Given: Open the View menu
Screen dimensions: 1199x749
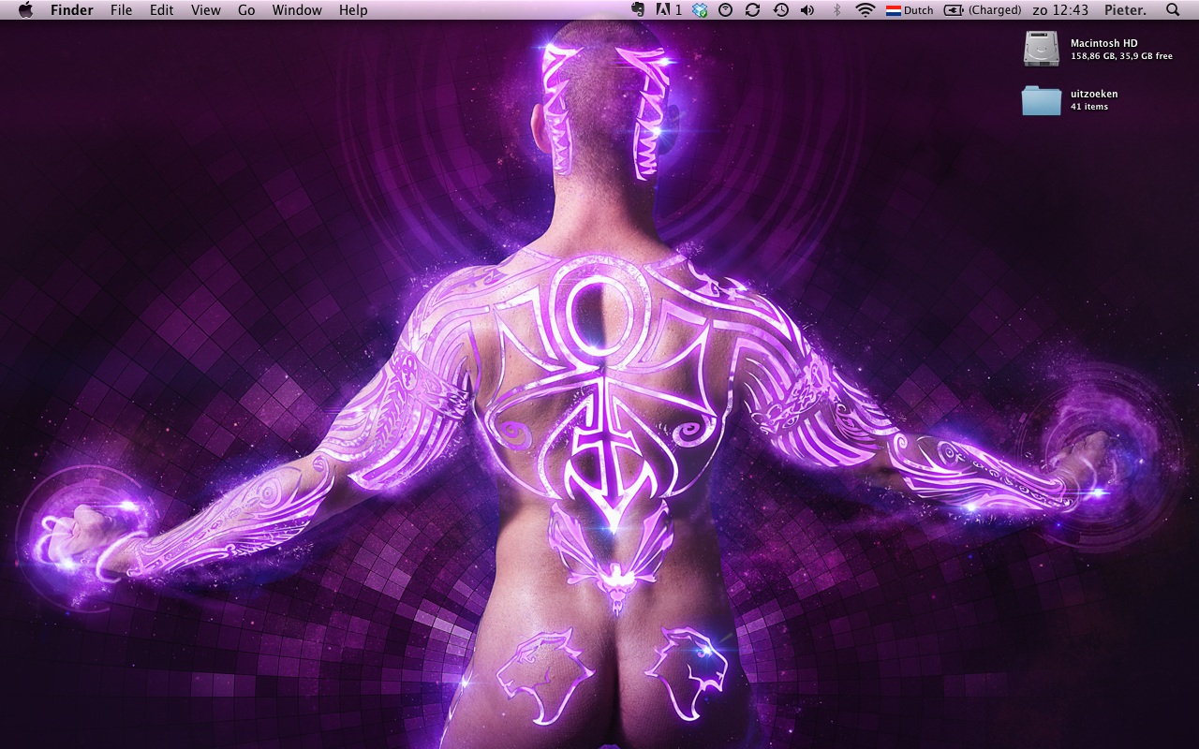Looking at the screenshot, I should 206,10.
